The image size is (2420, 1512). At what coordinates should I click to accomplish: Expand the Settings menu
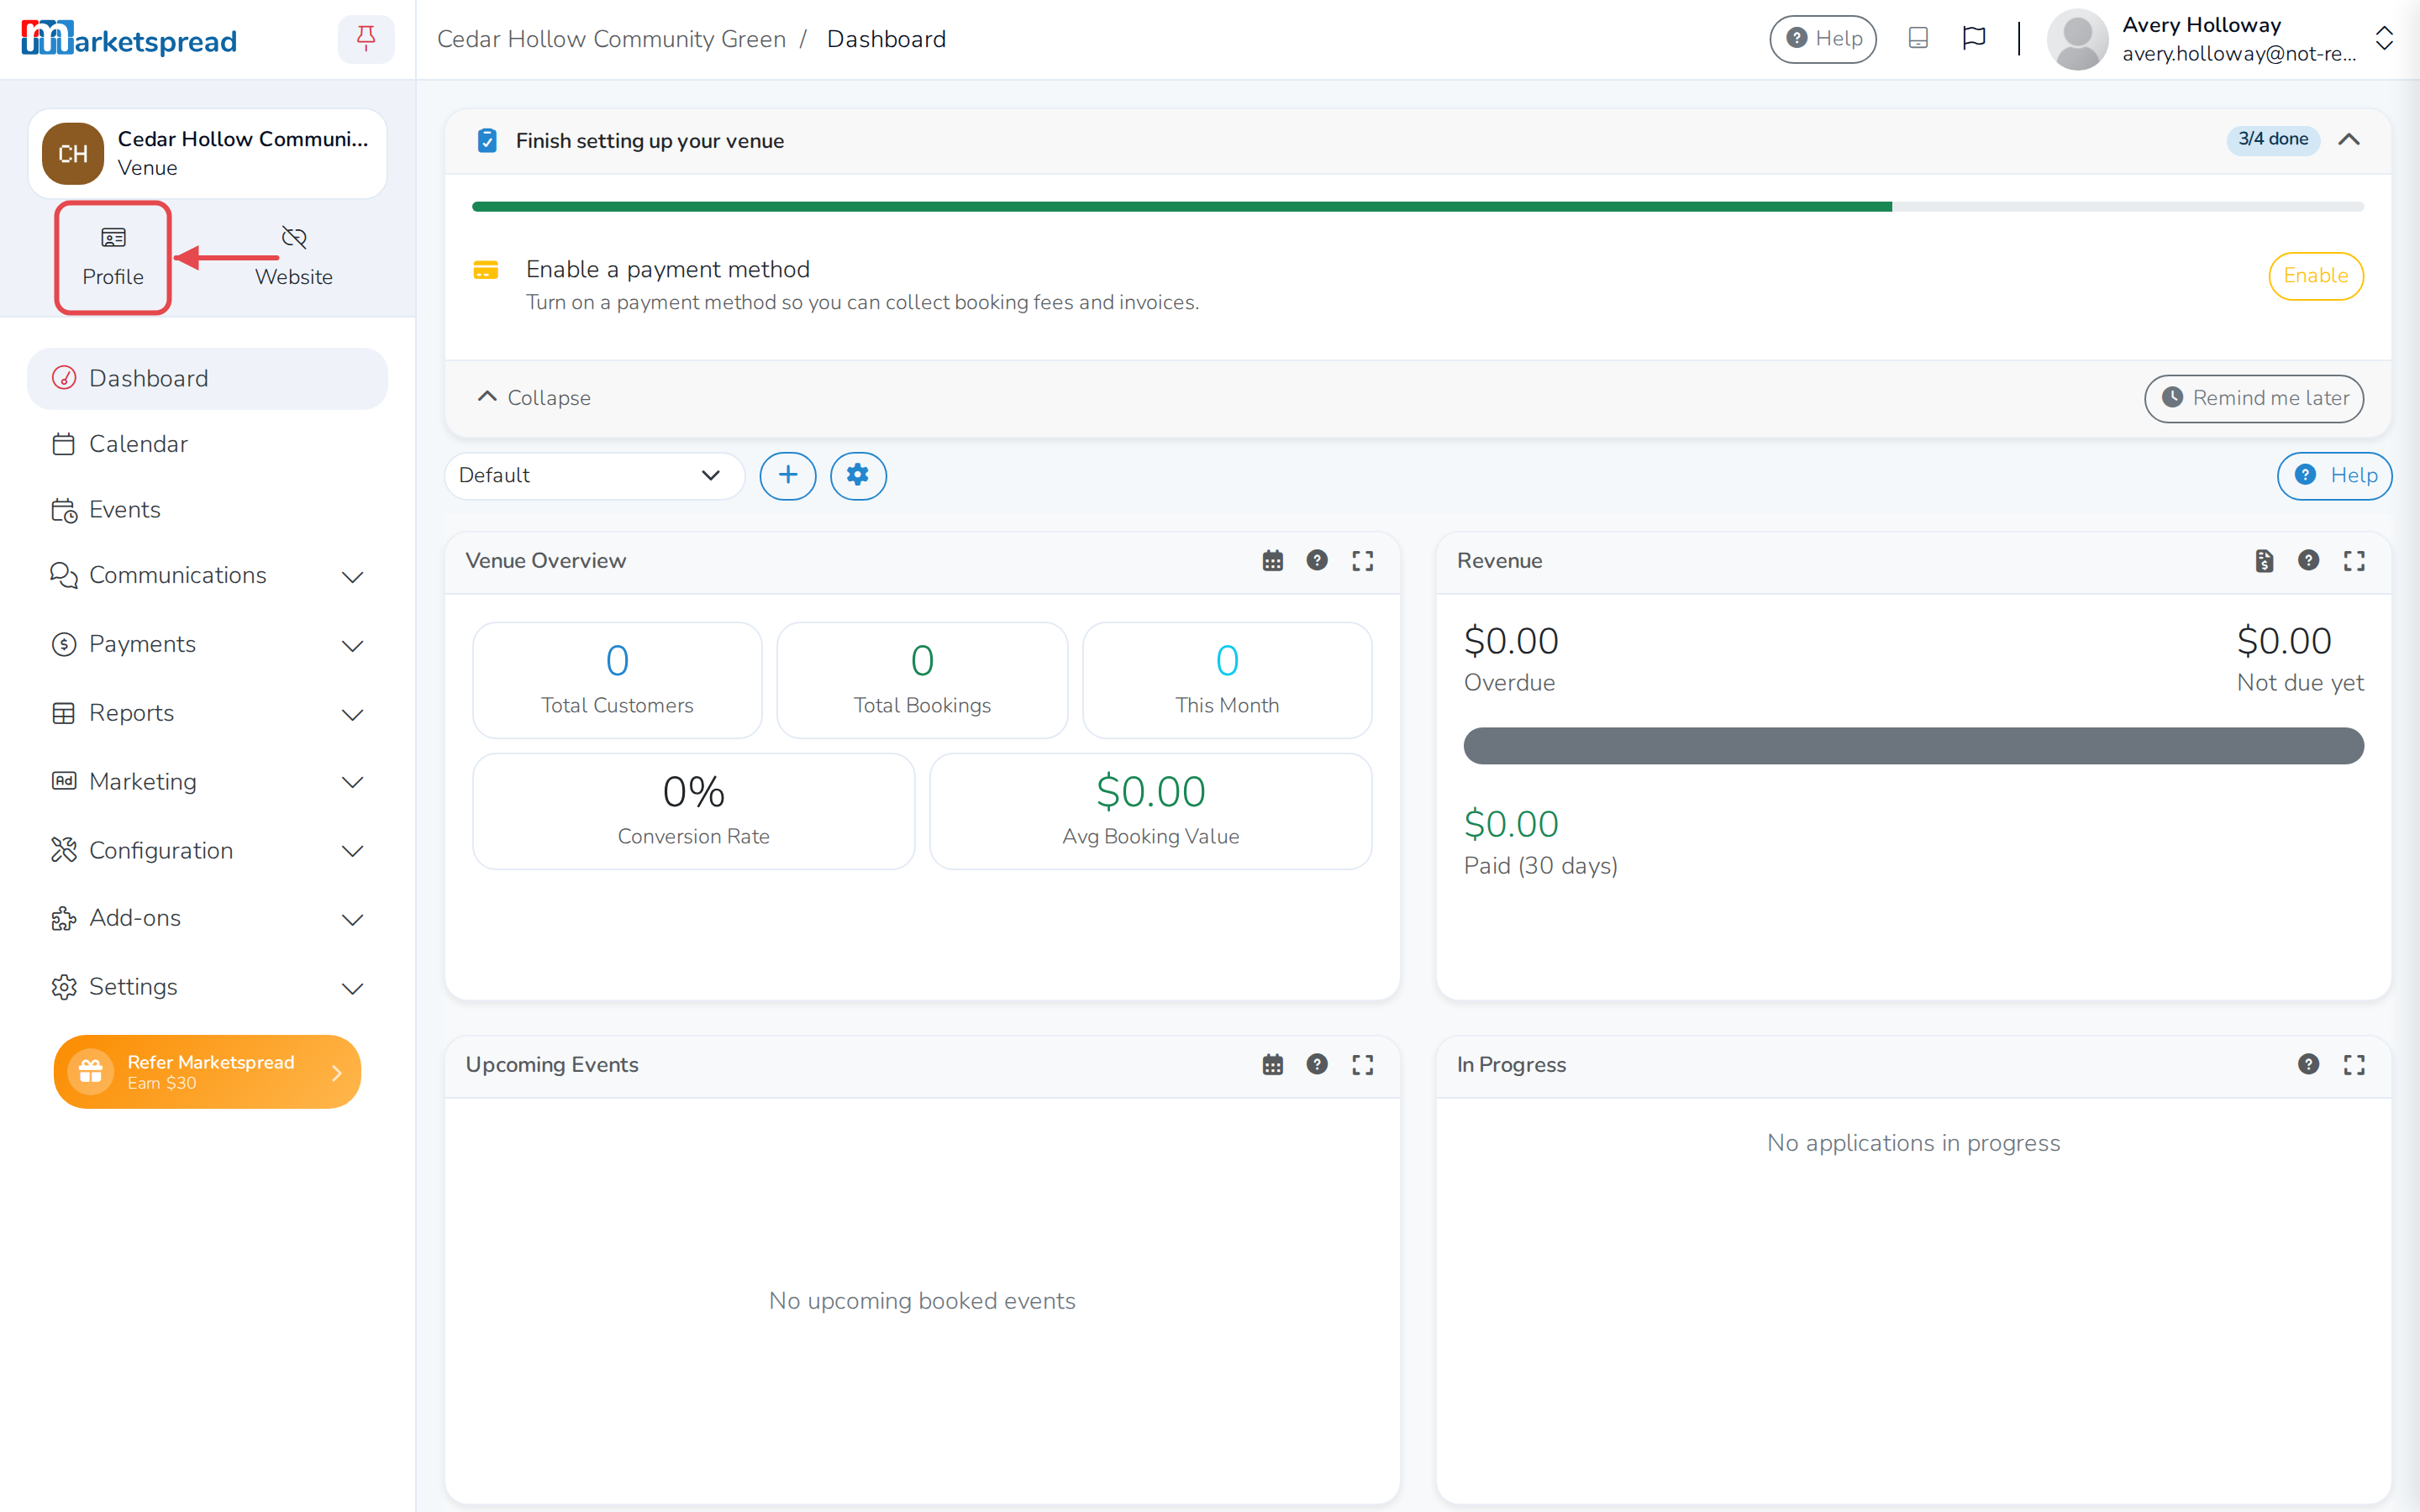click(x=207, y=987)
